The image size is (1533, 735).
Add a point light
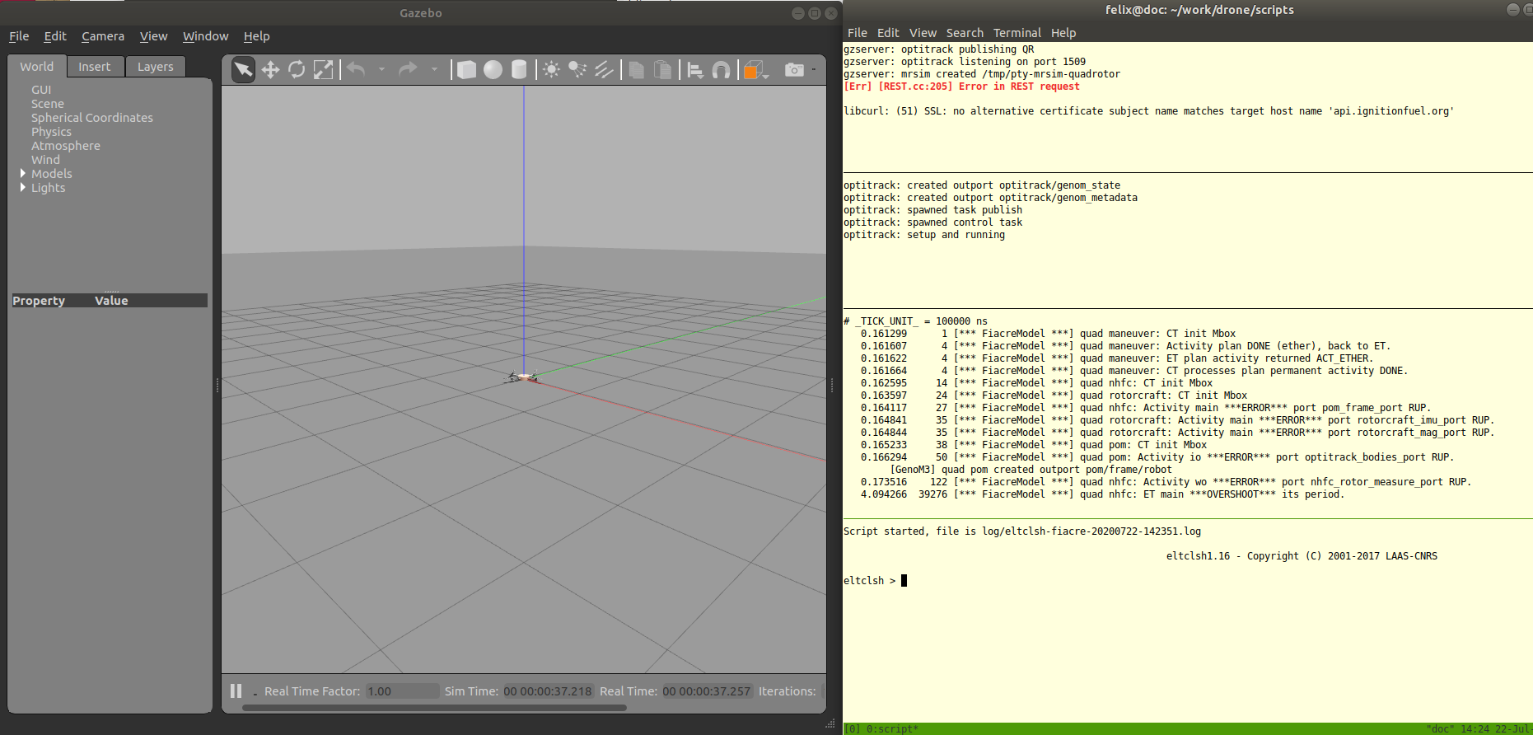click(x=551, y=70)
